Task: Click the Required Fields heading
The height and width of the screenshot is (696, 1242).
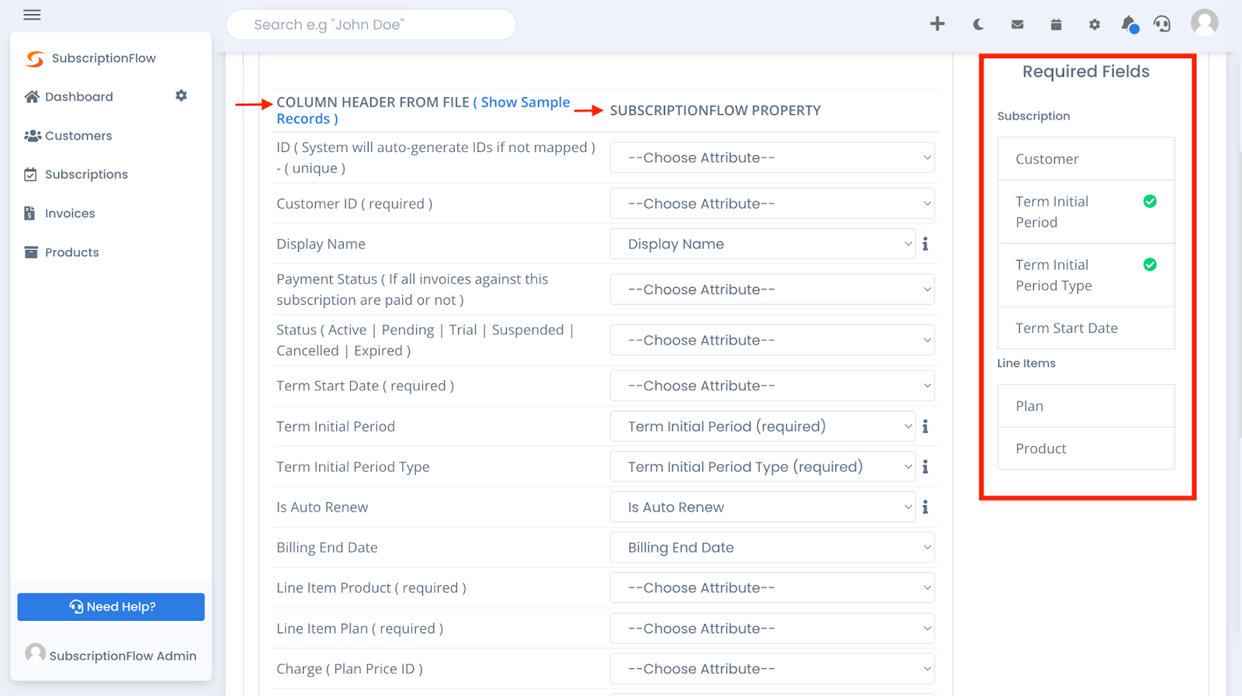Action: coord(1085,71)
